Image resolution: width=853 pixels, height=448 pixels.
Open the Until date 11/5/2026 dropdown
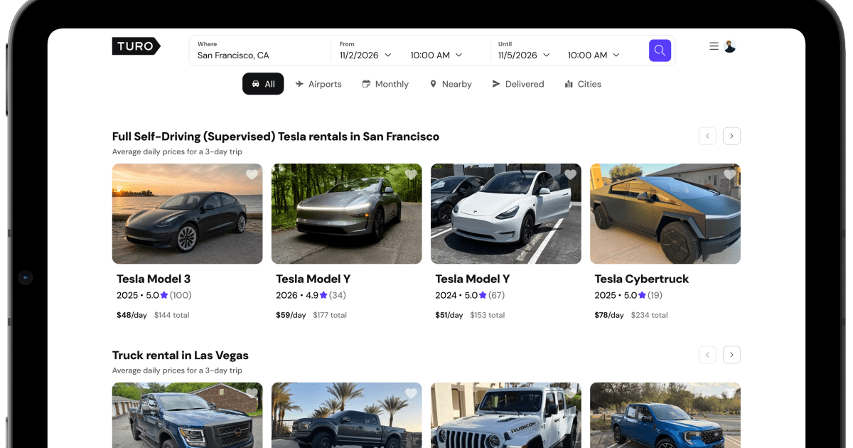click(x=524, y=55)
